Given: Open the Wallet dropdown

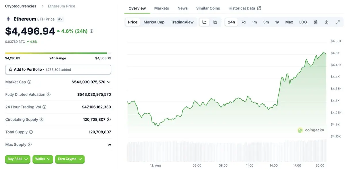Looking at the screenshot, I should coord(43,159).
